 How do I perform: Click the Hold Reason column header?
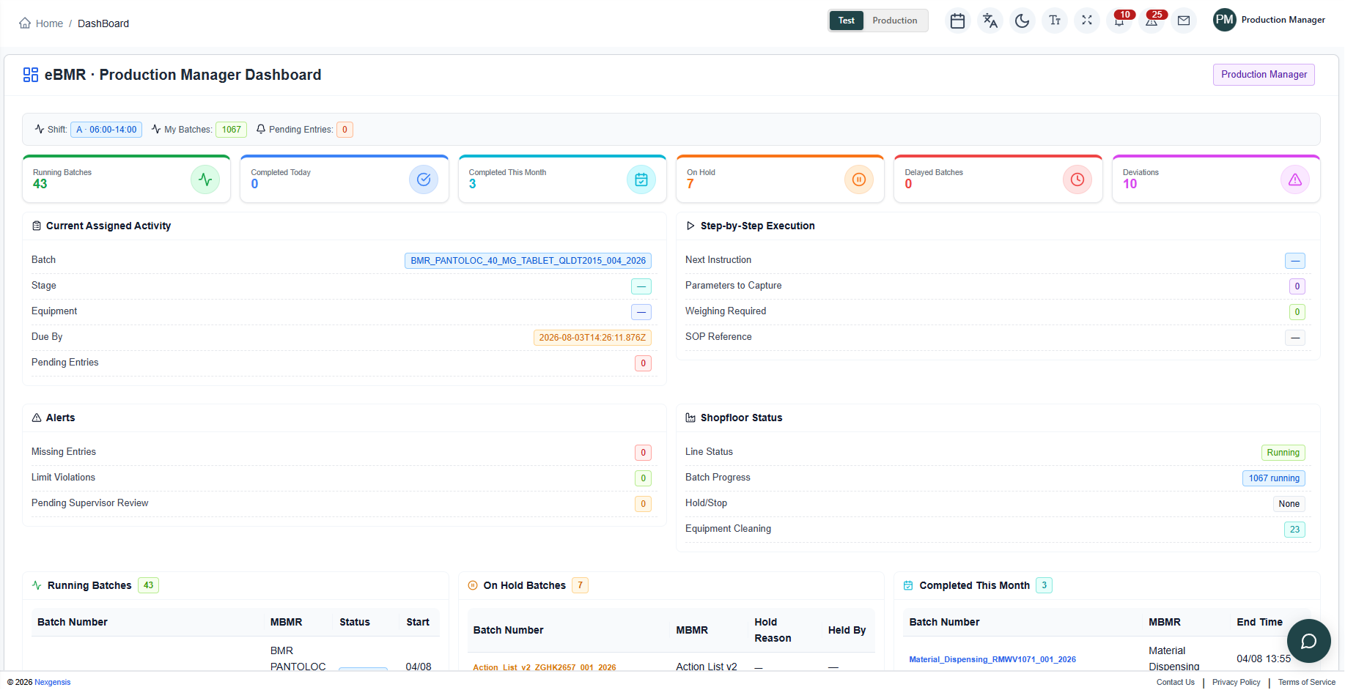[x=773, y=630]
